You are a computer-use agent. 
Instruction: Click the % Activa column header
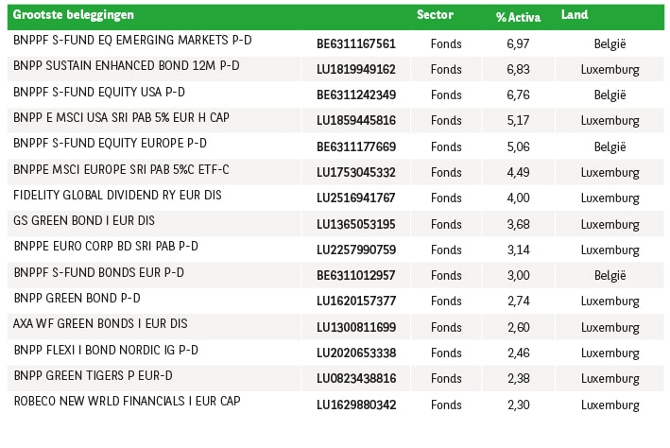518,17
